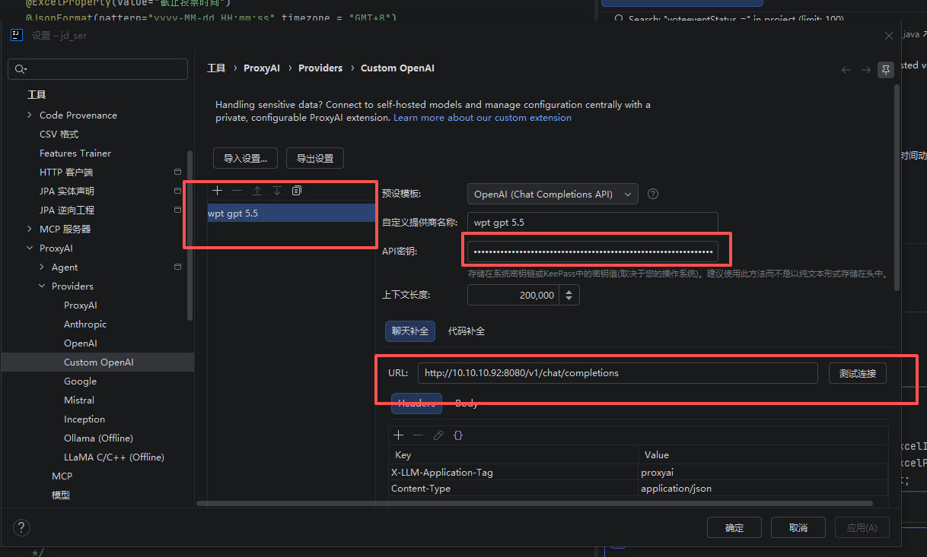Select Google provider in tree

[x=80, y=381]
